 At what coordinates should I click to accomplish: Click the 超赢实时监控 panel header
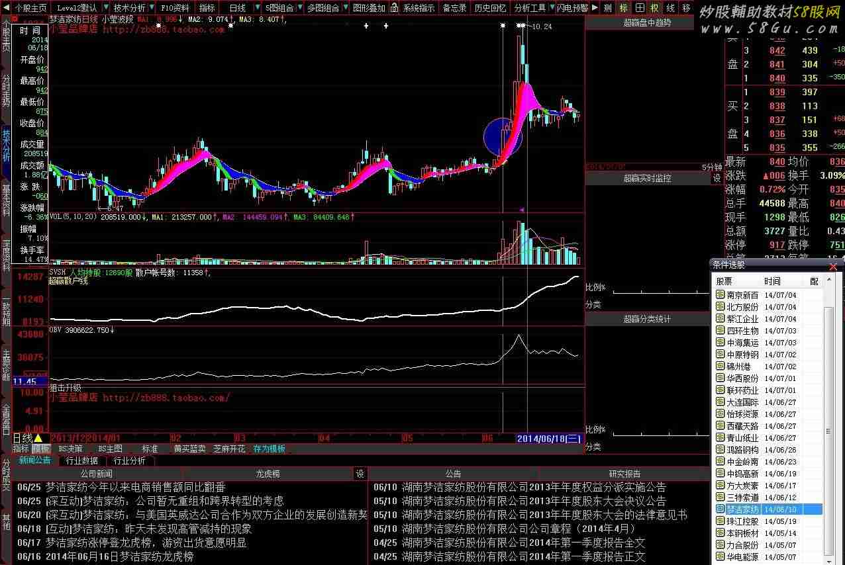point(647,179)
